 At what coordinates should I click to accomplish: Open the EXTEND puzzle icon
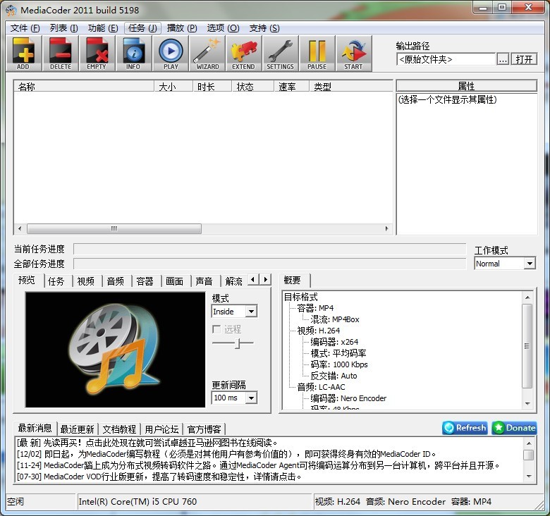(x=243, y=53)
